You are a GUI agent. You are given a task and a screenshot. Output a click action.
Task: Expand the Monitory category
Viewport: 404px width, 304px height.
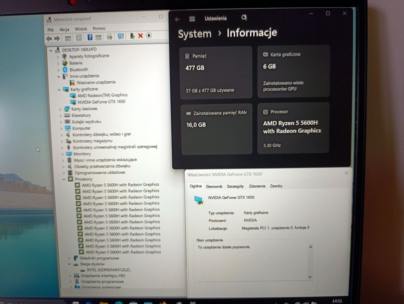tap(63, 154)
